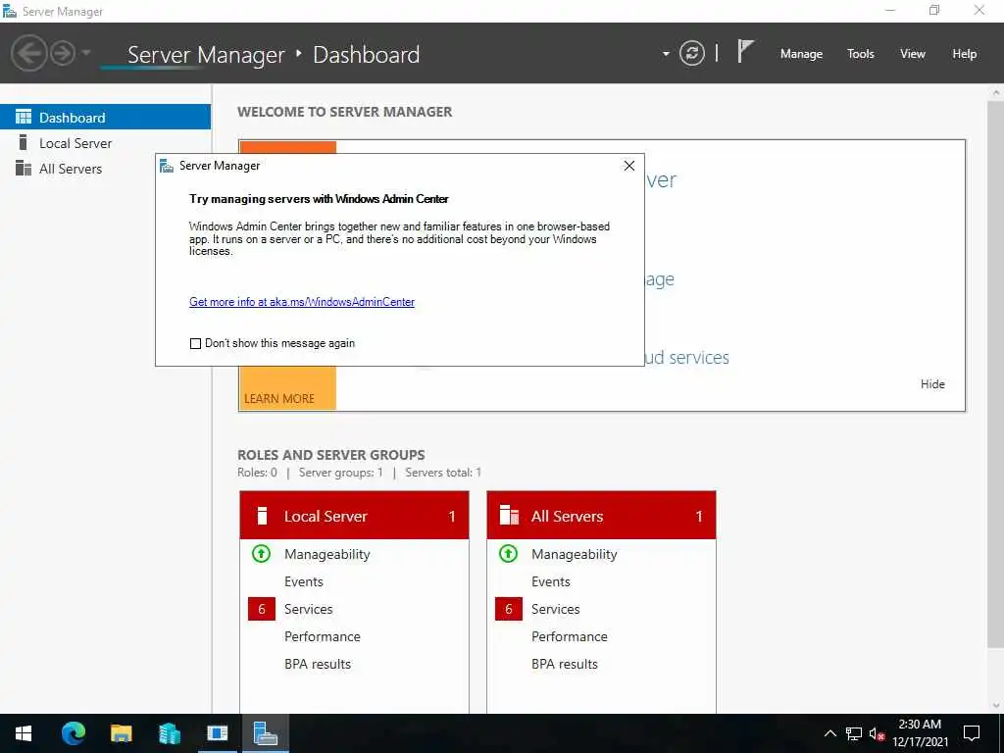This screenshot has width=1004, height=753.
Task: Click the forward navigation arrow
Action: point(63,53)
